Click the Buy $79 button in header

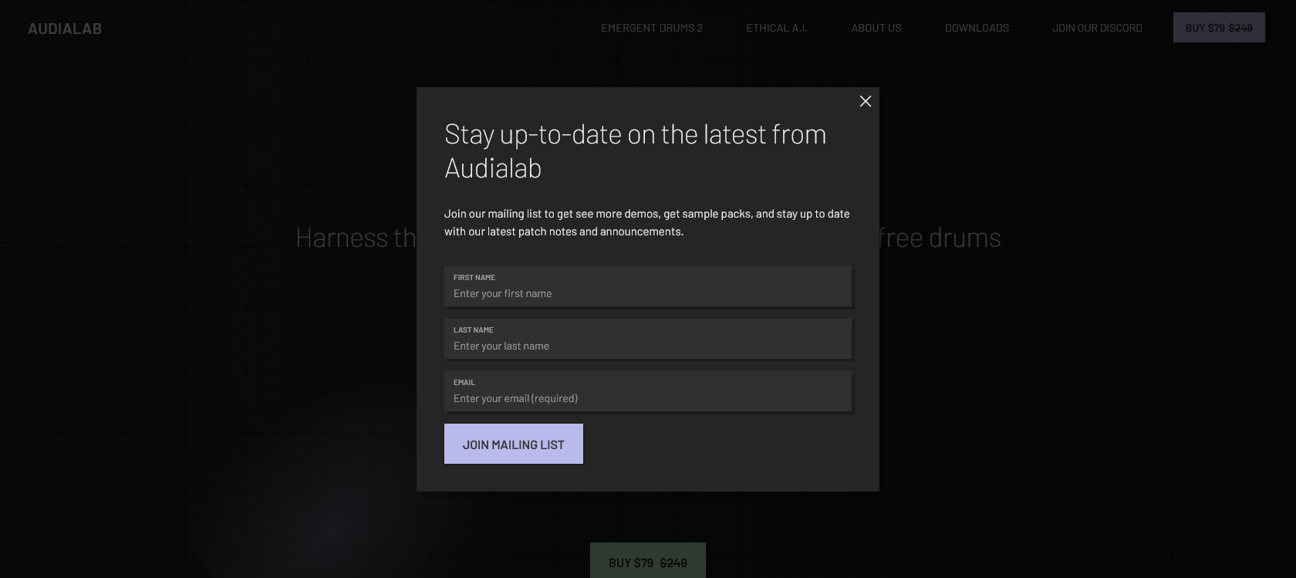[x=1219, y=28]
